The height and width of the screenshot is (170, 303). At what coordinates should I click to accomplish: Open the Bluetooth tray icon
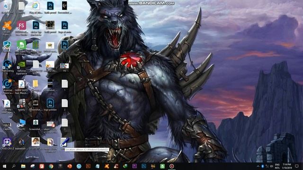263,166
